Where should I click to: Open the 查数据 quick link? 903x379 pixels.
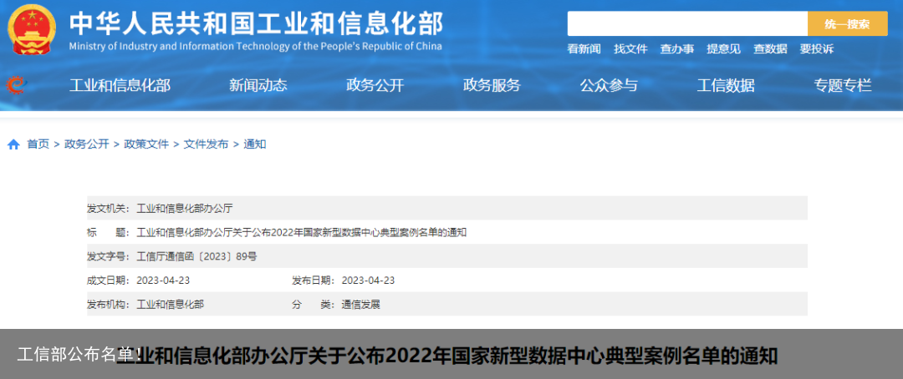tap(771, 49)
